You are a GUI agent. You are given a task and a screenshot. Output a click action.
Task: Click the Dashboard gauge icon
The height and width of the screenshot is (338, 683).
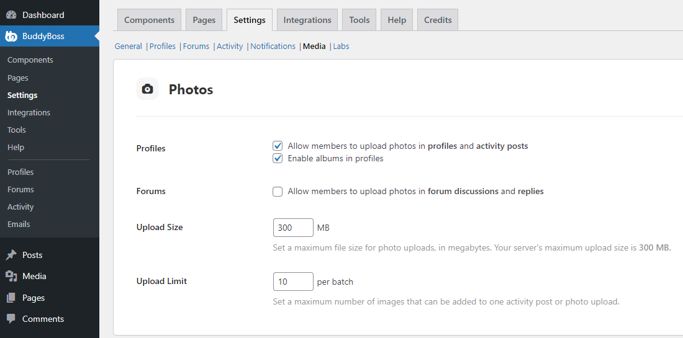pyautogui.click(x=11, y=16)
